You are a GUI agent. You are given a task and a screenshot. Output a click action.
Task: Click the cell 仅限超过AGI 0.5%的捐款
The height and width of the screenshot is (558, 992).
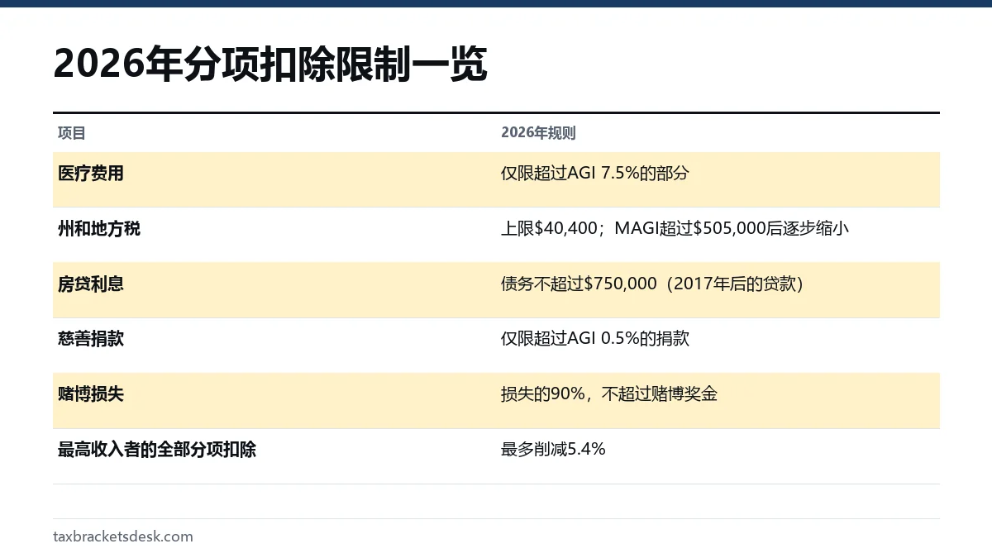point(595,339)
